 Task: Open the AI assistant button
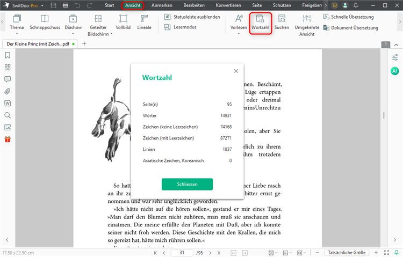point(395,71)
